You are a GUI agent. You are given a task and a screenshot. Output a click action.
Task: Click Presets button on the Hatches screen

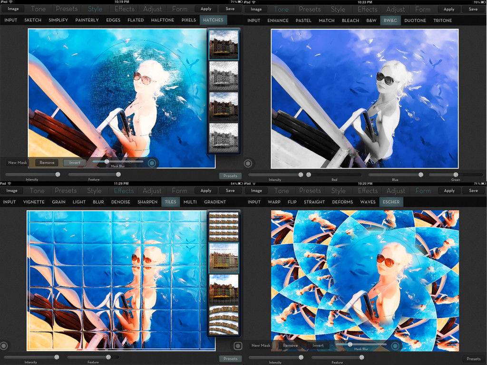pos(230,176)
